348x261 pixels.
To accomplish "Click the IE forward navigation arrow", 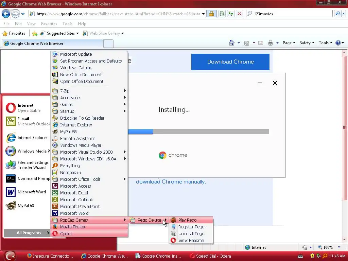I will click(x=15, y=14).
